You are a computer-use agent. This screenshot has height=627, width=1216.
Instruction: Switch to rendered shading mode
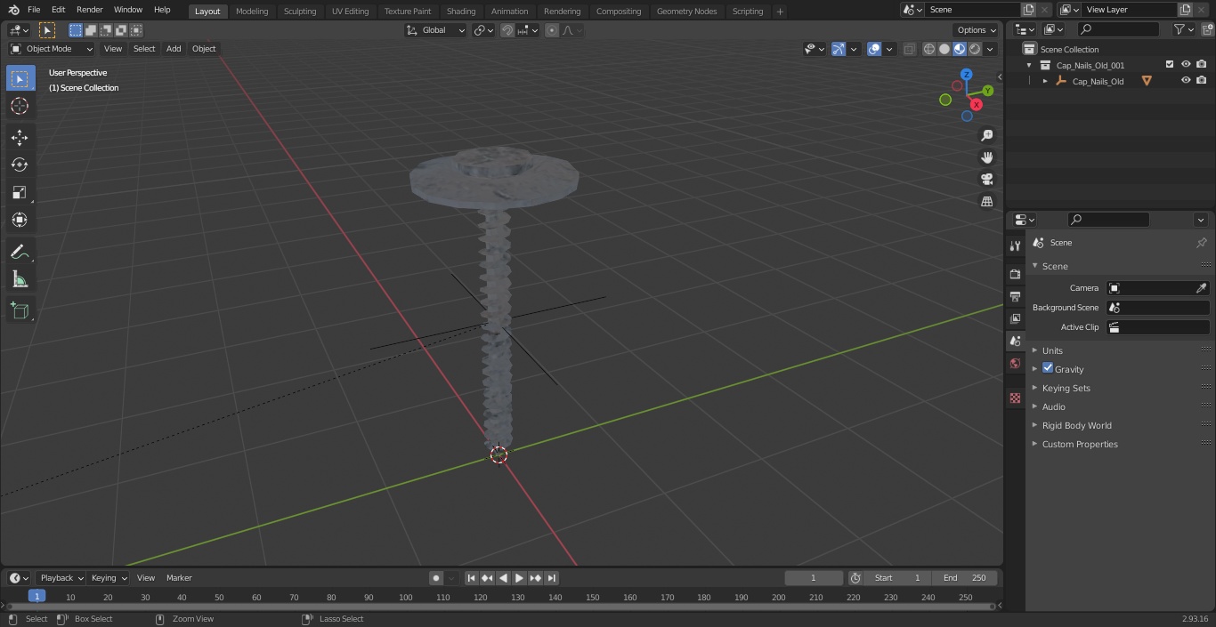pyautogui.click(x=975, y=49)
